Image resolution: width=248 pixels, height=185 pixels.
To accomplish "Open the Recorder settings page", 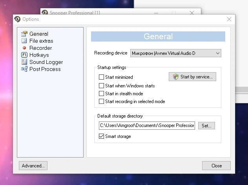I will click(41, 48).
